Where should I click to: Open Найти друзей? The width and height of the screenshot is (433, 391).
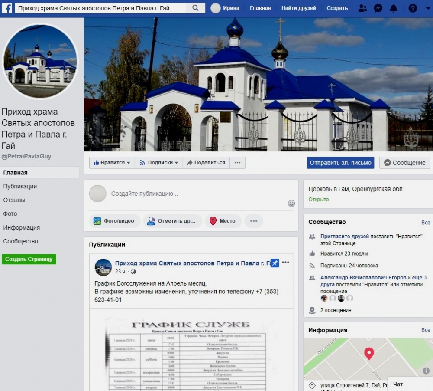tap(298, 8)
